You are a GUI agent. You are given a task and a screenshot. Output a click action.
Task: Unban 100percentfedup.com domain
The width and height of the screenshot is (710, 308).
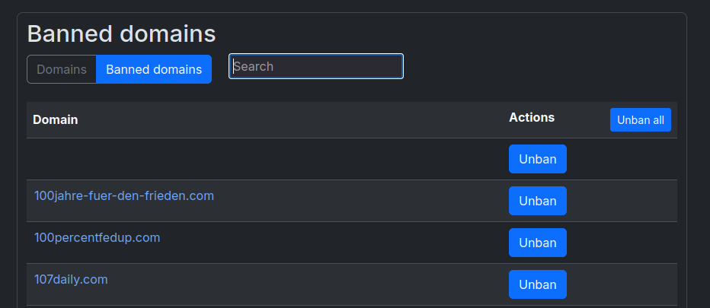[538, 243]
